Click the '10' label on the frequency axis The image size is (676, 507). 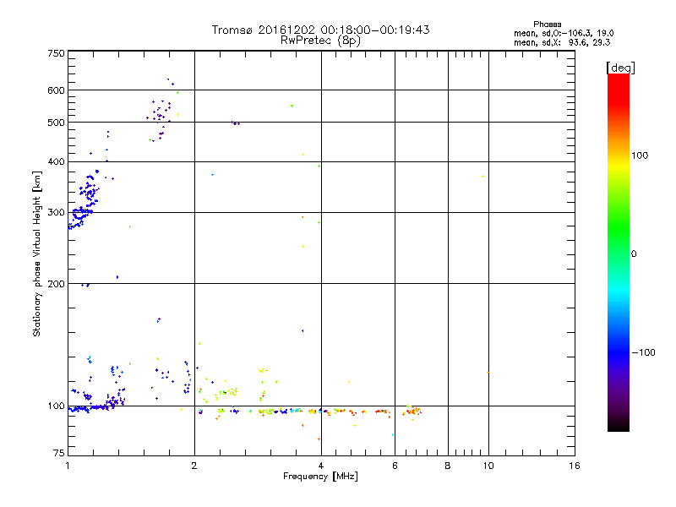[488, 466]
